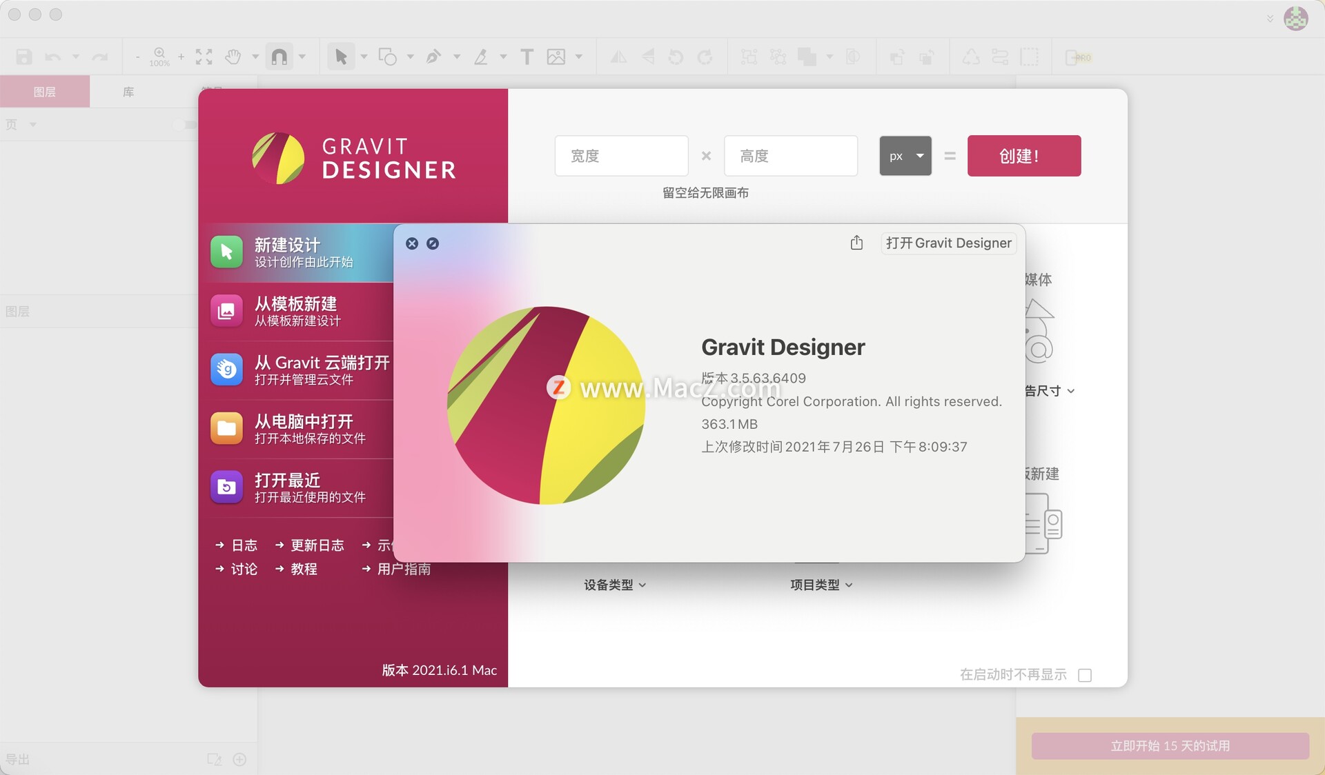Open the px units dropdown
The width and height of the screenshot is (1325, 775).
tap(905, 156)
